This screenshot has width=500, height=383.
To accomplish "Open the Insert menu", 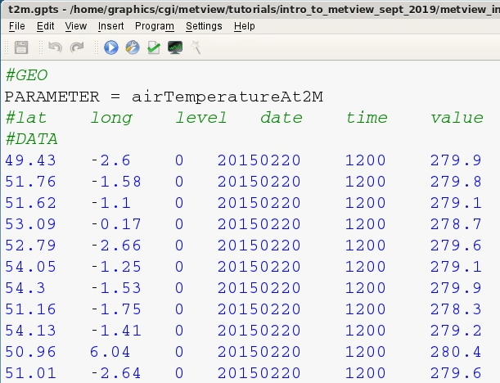I will (x=110, y=26).
